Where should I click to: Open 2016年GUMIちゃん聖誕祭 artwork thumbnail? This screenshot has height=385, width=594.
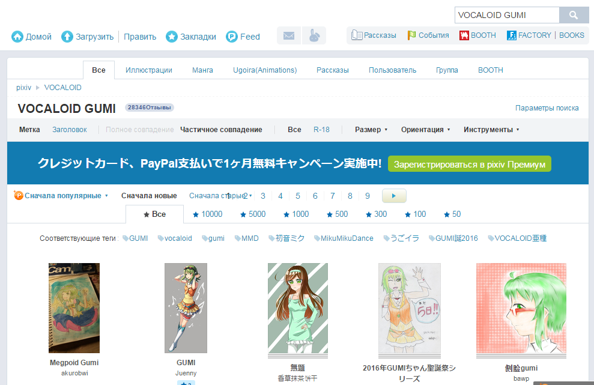coord(410,309)
